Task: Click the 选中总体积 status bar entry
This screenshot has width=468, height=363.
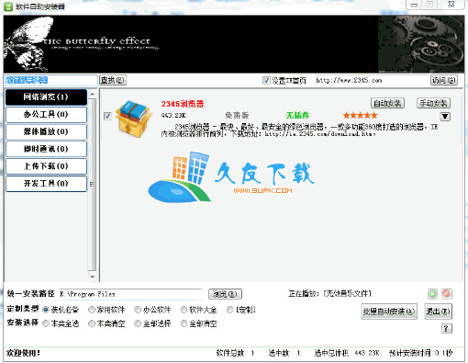Action: click(347, 353)
